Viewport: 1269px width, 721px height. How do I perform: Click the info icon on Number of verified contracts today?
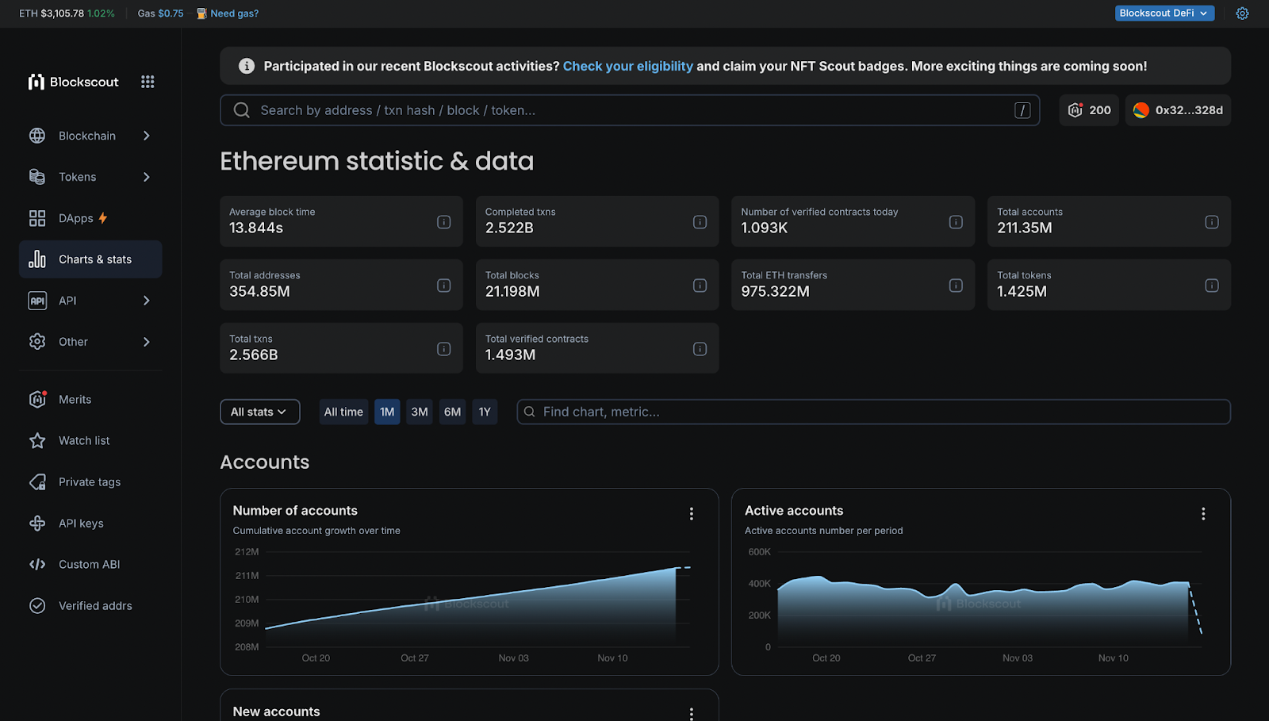tap(956, 222)
